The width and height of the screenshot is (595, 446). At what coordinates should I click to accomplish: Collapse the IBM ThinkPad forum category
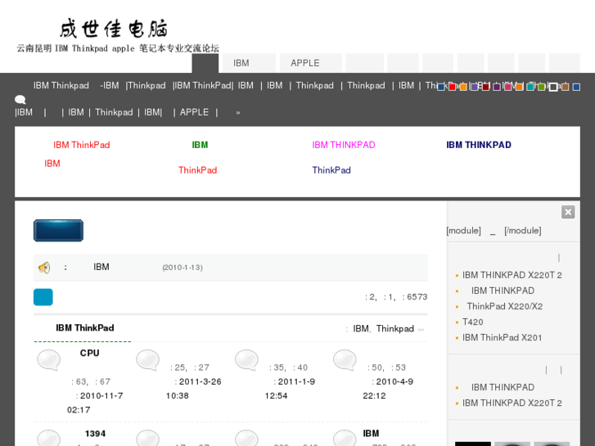pyautogui.click(x=421, y=329)
